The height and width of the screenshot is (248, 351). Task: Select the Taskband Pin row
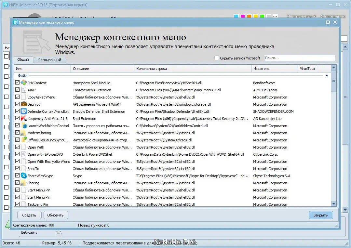(172, 204)
